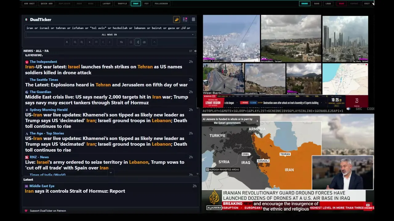Click the NEWS · ALL · FA heading
394x221 pixels.
(36, 51)
